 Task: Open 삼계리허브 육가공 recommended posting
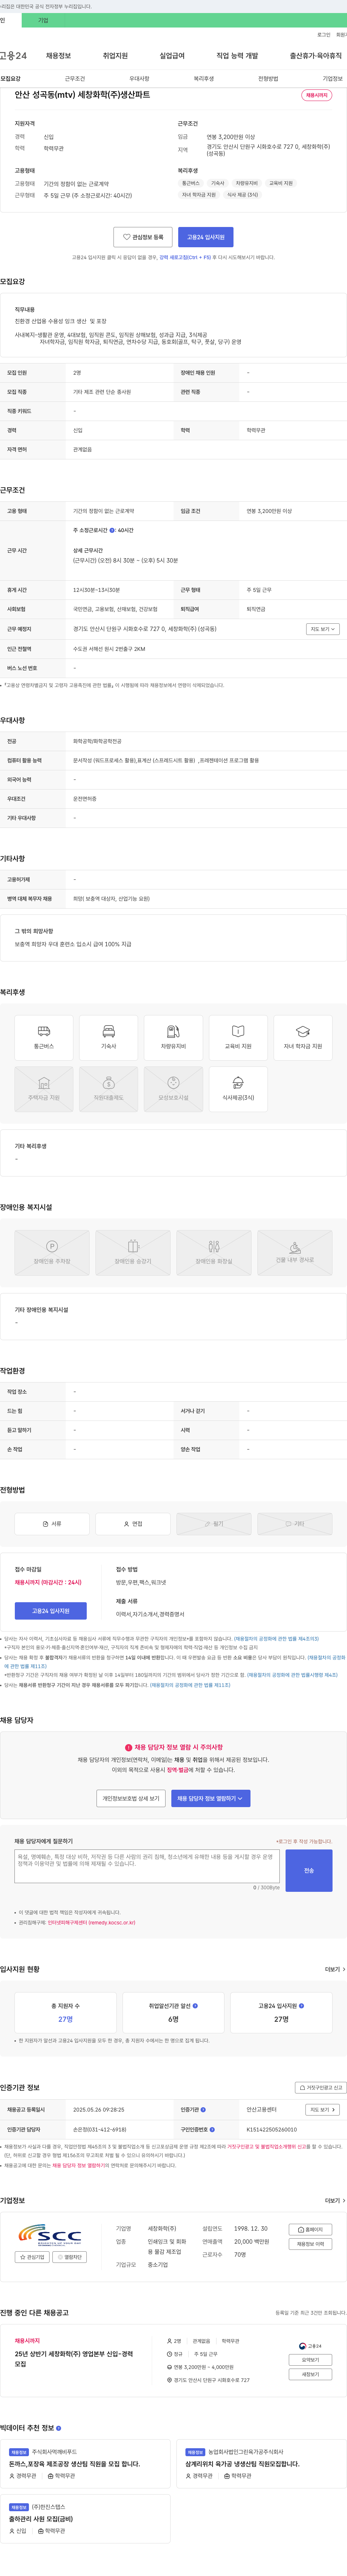point(241,2464)
